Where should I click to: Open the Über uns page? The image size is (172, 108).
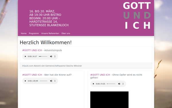tap(66, 33)
